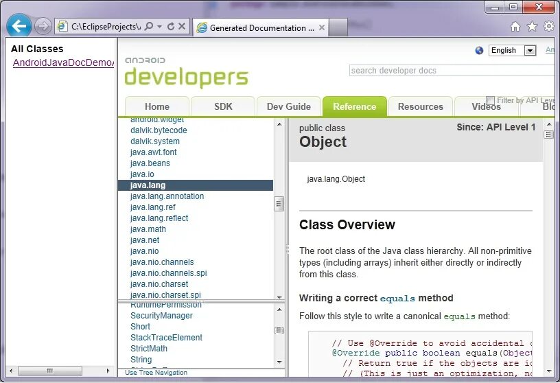The image size is (560, 383).
Task: Toggle the Filter by API Level checkbox
Action: pos(491,100)
